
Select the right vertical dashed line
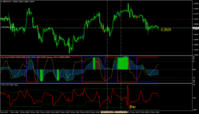coord(121,43)
